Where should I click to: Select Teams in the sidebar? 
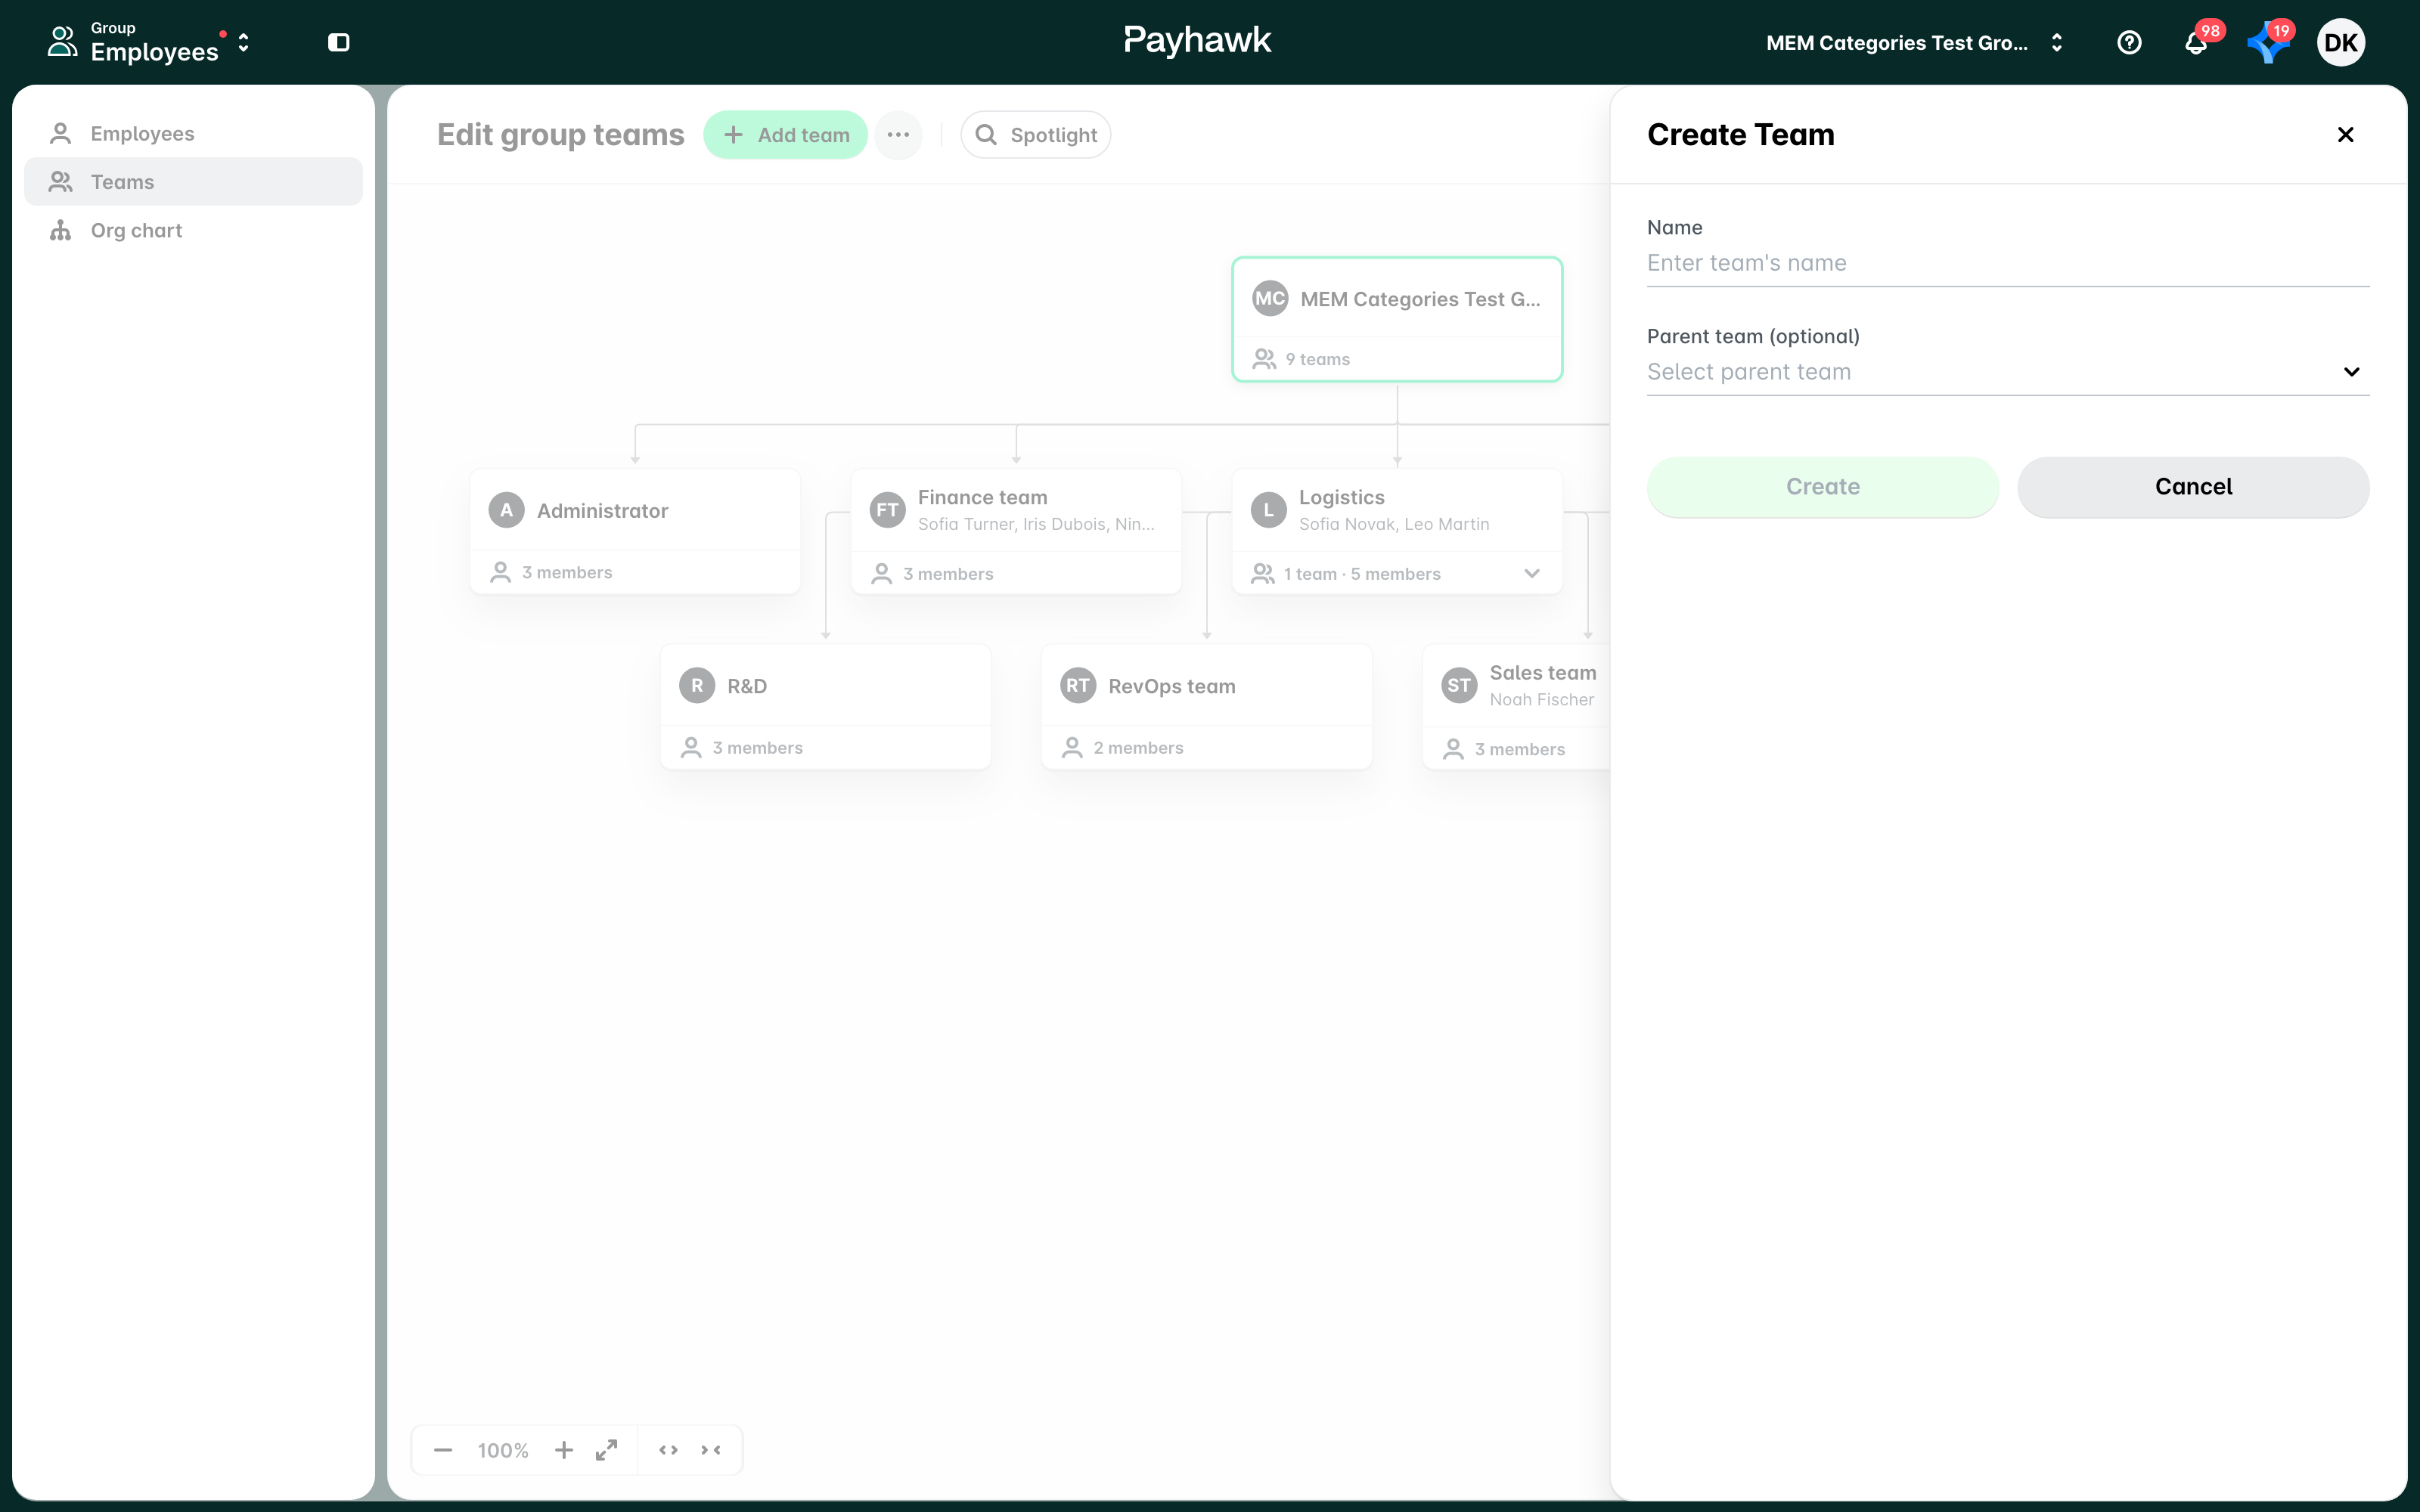(x=193, y=182)
